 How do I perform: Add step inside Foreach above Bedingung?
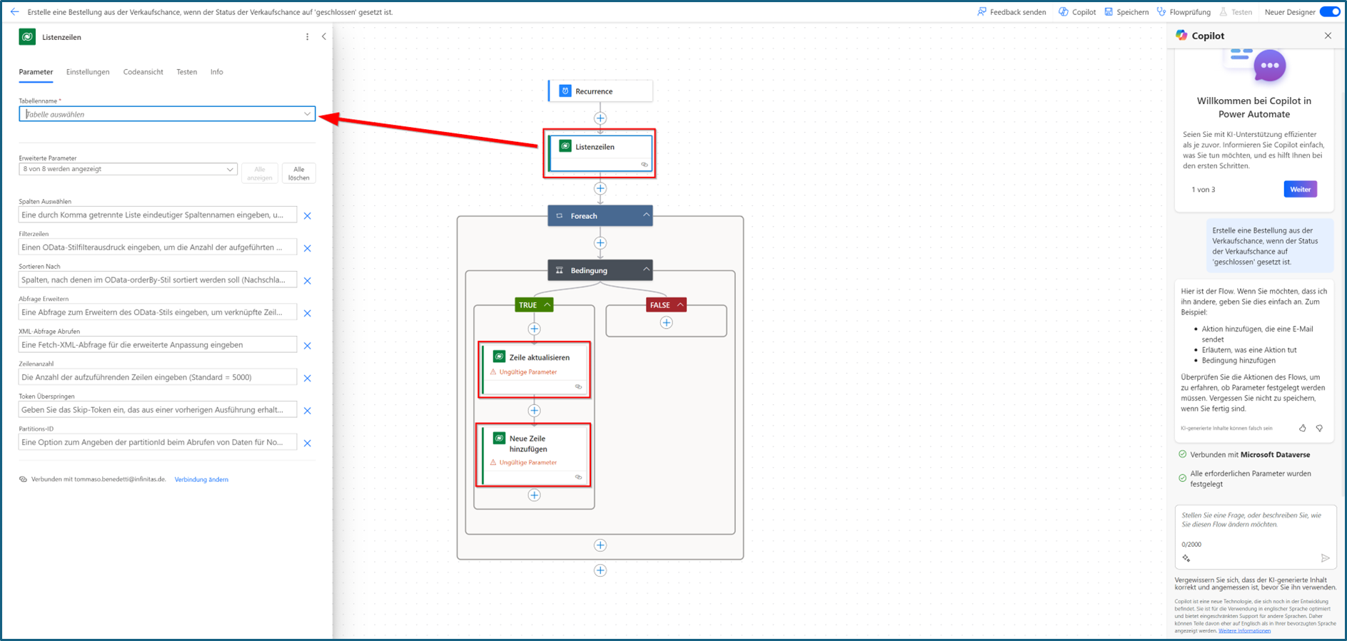coord(600,243)
